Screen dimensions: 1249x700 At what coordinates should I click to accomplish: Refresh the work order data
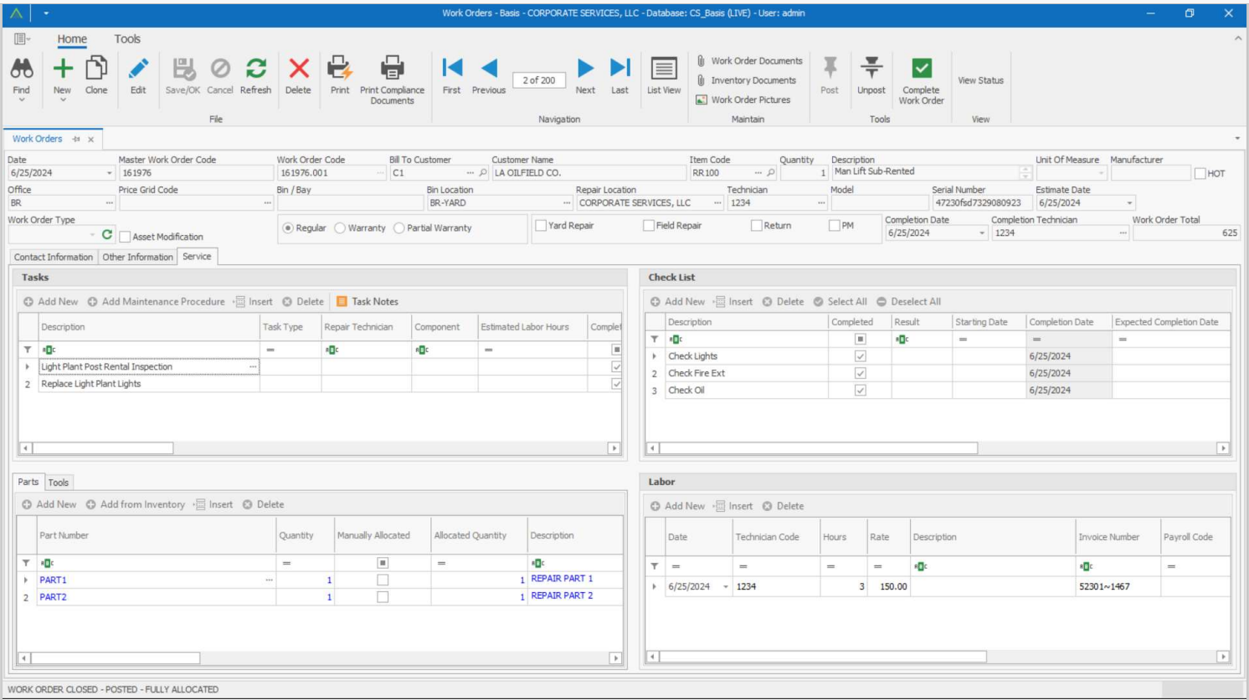click(x=255, y=69)
